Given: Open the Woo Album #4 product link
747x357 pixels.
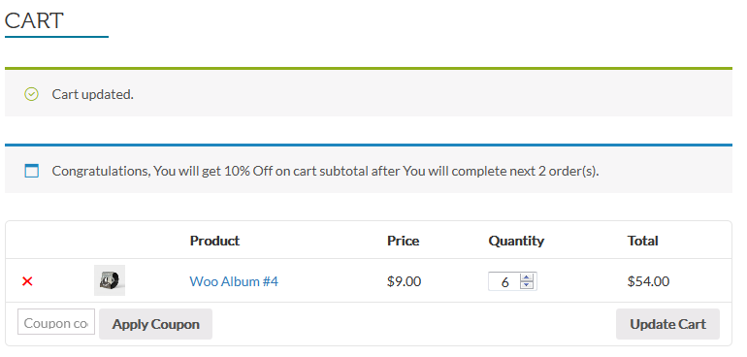Looking at the screenshot, I should click(234, 281).
